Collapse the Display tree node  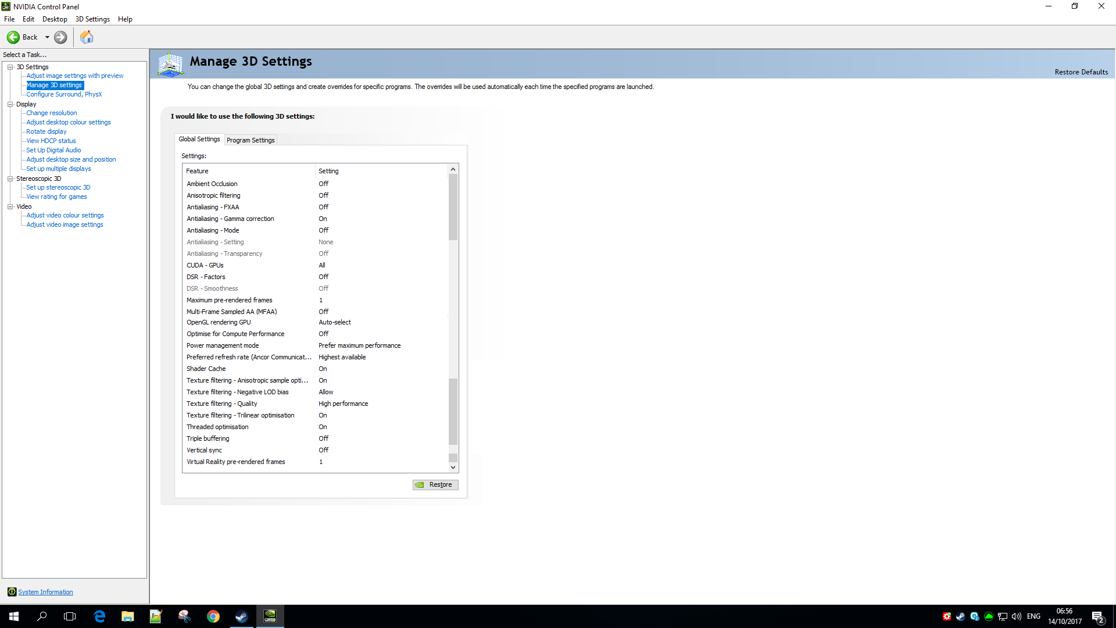[10, 104]
